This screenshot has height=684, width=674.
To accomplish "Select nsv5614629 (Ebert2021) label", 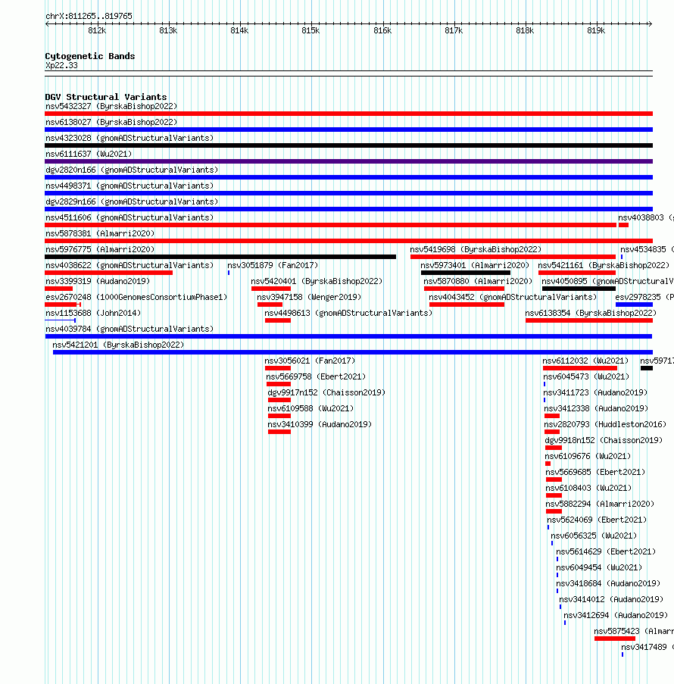I will pyautogui.click(x=606, y=552).
